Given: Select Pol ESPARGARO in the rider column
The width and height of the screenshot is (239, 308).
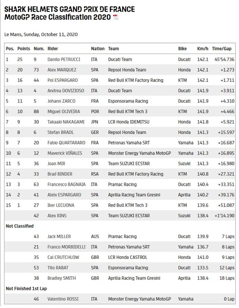Looking at the screenshot, I should pos(62,80).
